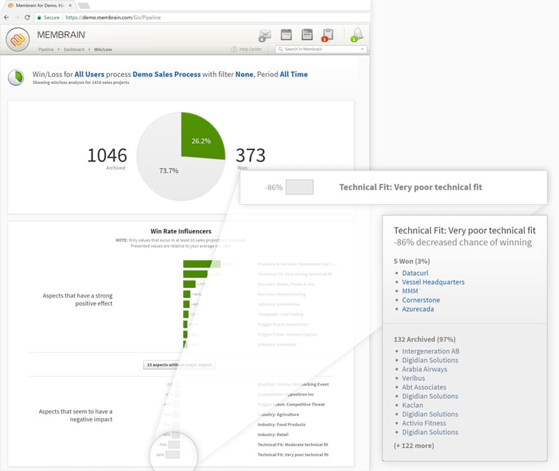Click the Industry: Food Products row label
The height and width of the screenshot is (471, 559).
tap(282, 425)
